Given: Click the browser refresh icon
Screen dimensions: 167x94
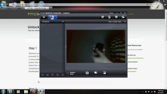Looking at the screenshot, I should click(x=153, y=5).
